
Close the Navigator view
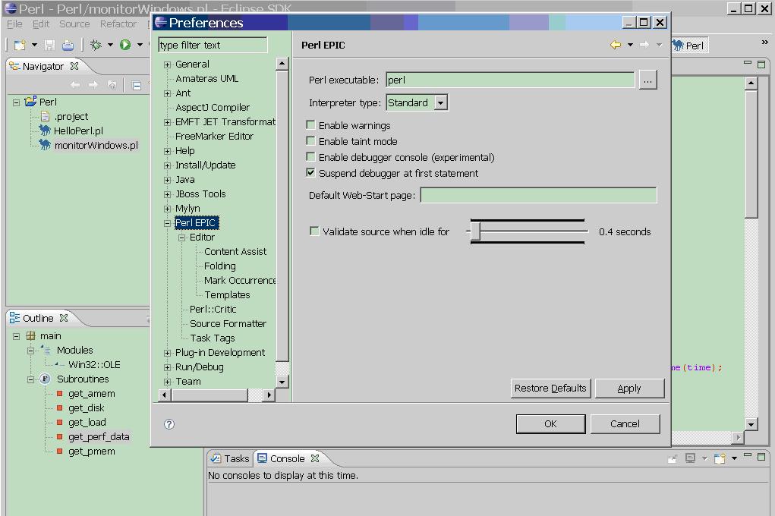point(74,66)
